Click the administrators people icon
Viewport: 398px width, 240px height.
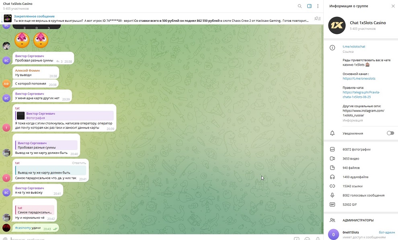(332, 220)
